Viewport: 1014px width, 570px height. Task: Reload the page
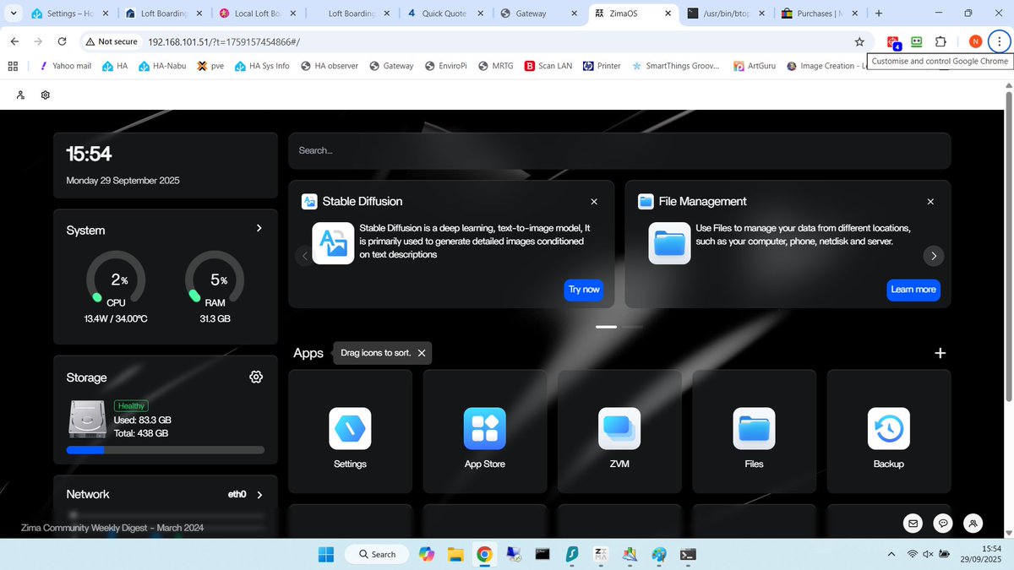click(62, 41)
